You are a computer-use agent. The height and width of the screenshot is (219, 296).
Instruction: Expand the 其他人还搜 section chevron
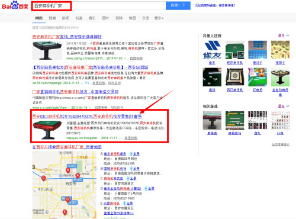point(288,36)
